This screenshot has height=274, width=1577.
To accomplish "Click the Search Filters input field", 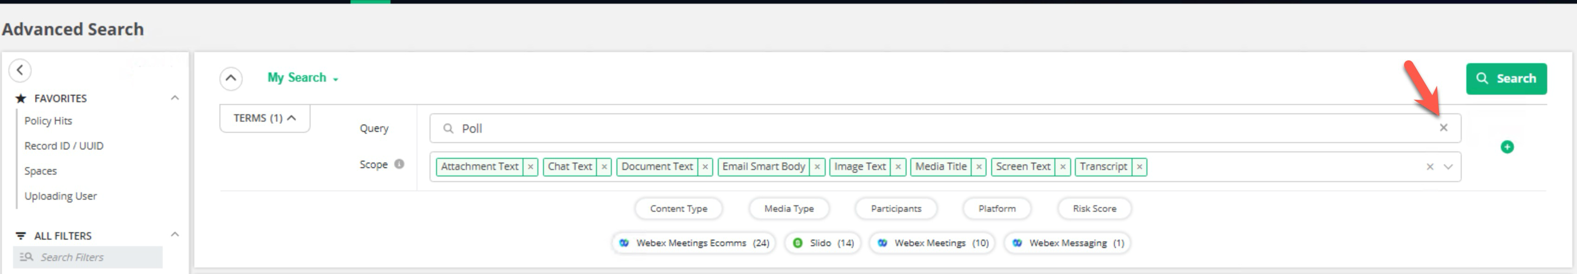I will click(x=92, y=257).
